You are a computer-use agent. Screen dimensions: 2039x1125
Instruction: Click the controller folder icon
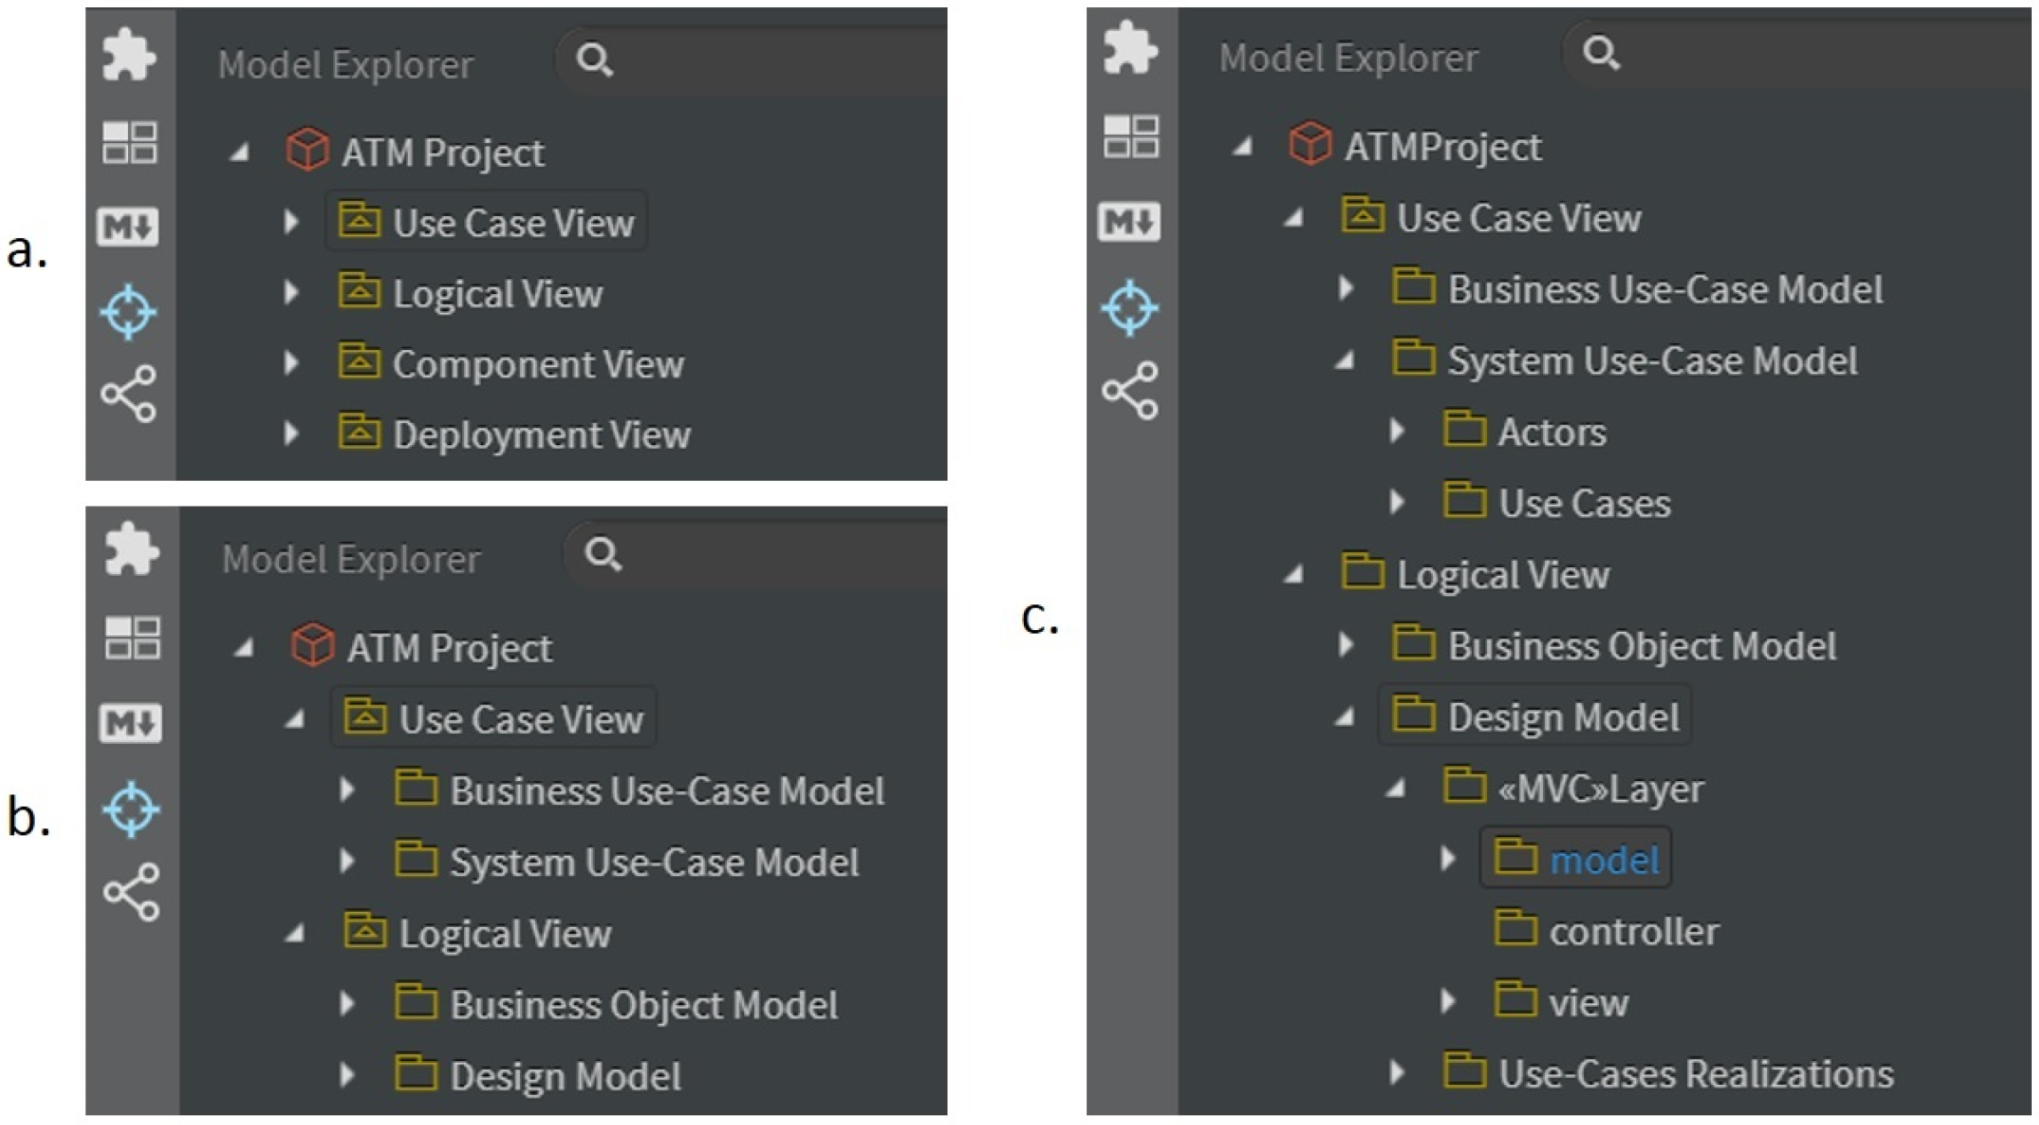click(x=1515, y=929)
